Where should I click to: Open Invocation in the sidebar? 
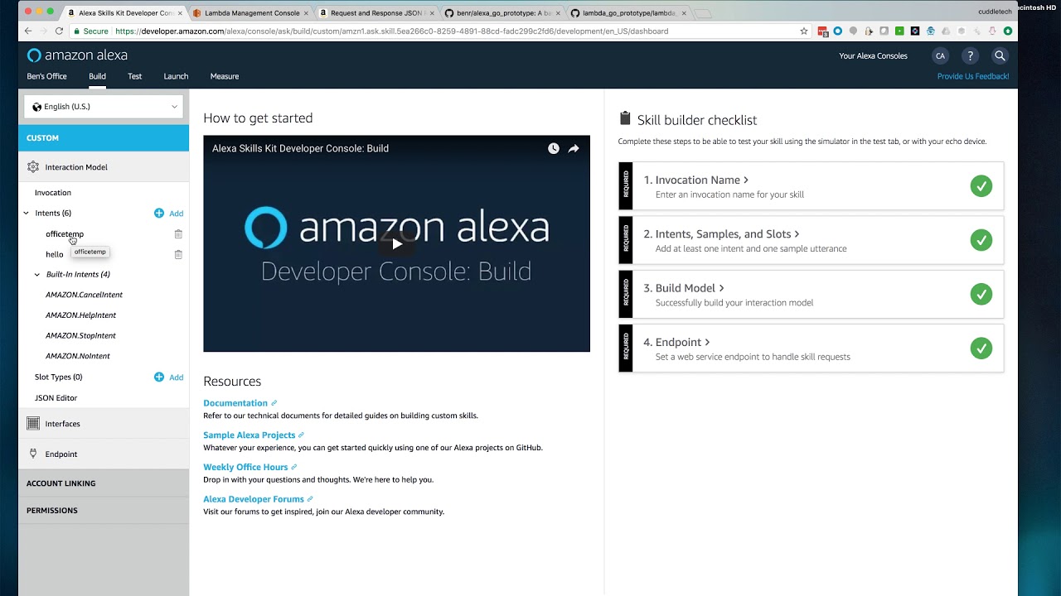[53, 193]
